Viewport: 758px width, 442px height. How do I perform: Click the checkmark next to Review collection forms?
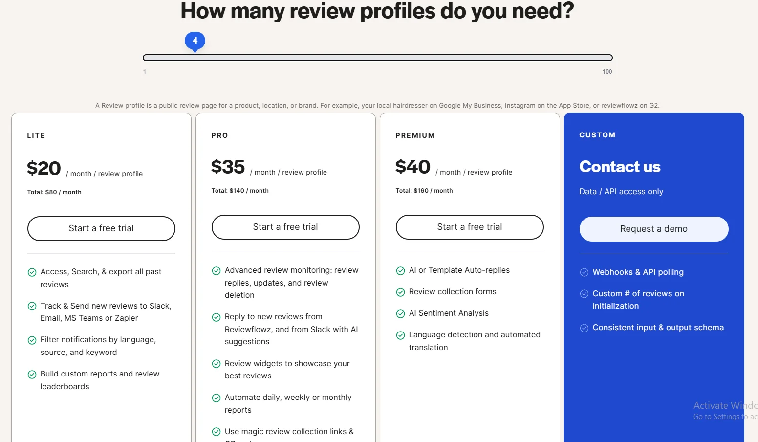click(x=400, y=292)
